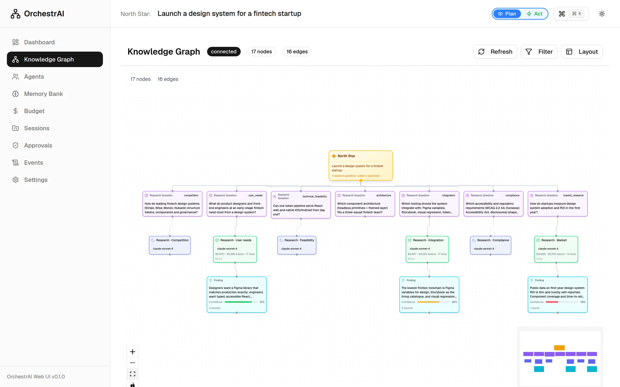Screen dimensions: 620x387
Task: Click the Research · Competition spinner icon
Action: click(153, 240)
